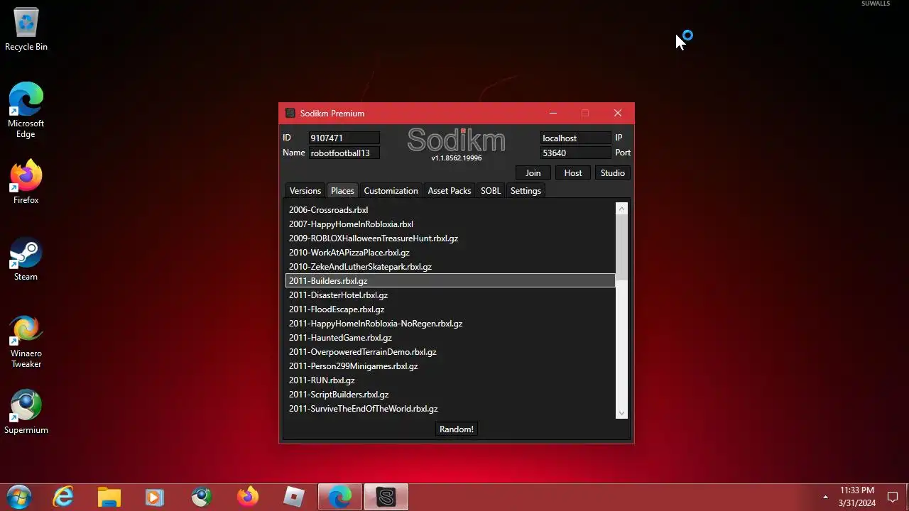Click the Windows Start orb
Viewport: 909px width, 511px height.
coord(18,497)
